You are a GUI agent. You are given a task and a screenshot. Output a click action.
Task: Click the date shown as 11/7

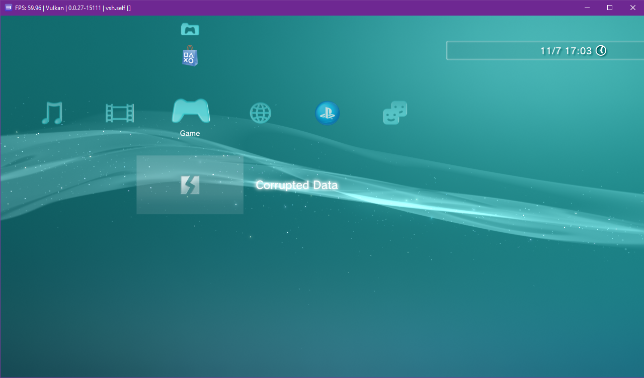(550, 50)
